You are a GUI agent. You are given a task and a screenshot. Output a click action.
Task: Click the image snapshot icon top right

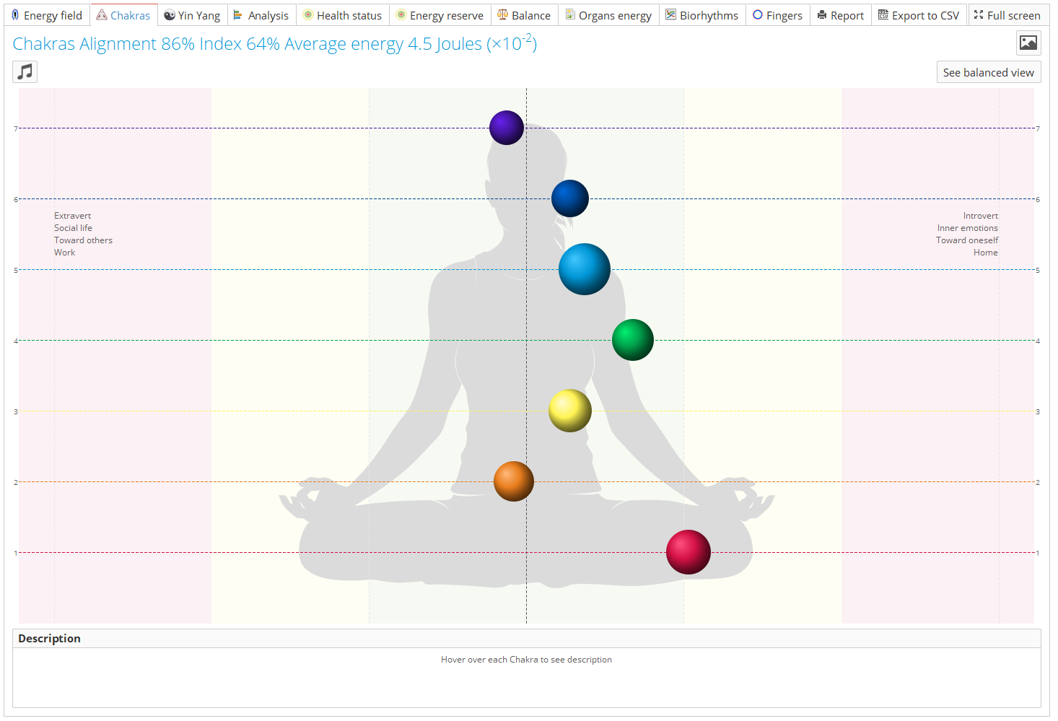coord(1028,43)
